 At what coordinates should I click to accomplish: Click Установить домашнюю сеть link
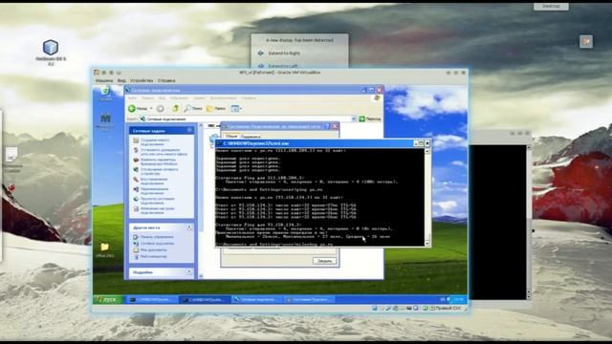tap(164, 152)
